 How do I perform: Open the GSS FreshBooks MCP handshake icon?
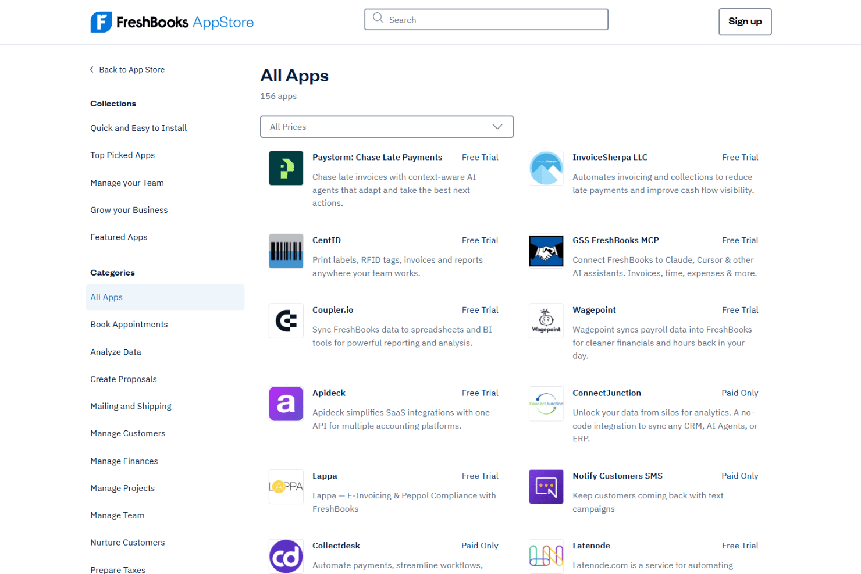(546, 251)
